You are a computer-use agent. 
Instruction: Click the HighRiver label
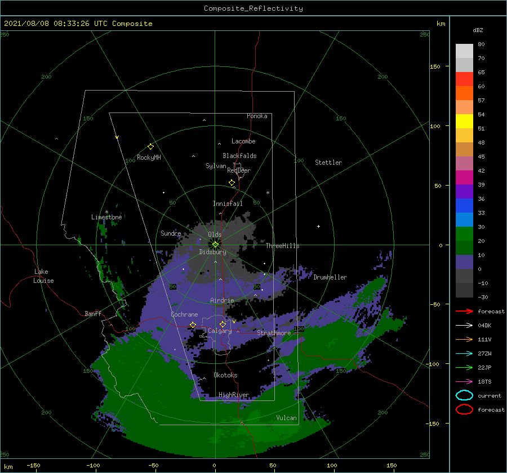[234, 395]
